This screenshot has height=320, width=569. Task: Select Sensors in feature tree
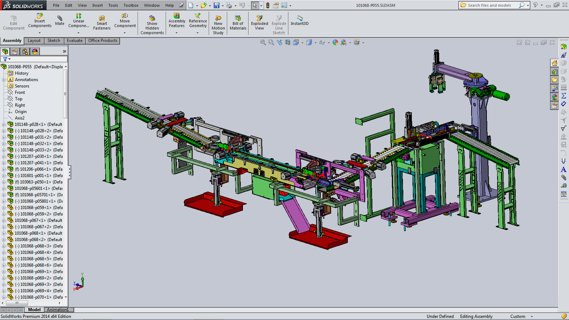[x=22, y=86]
